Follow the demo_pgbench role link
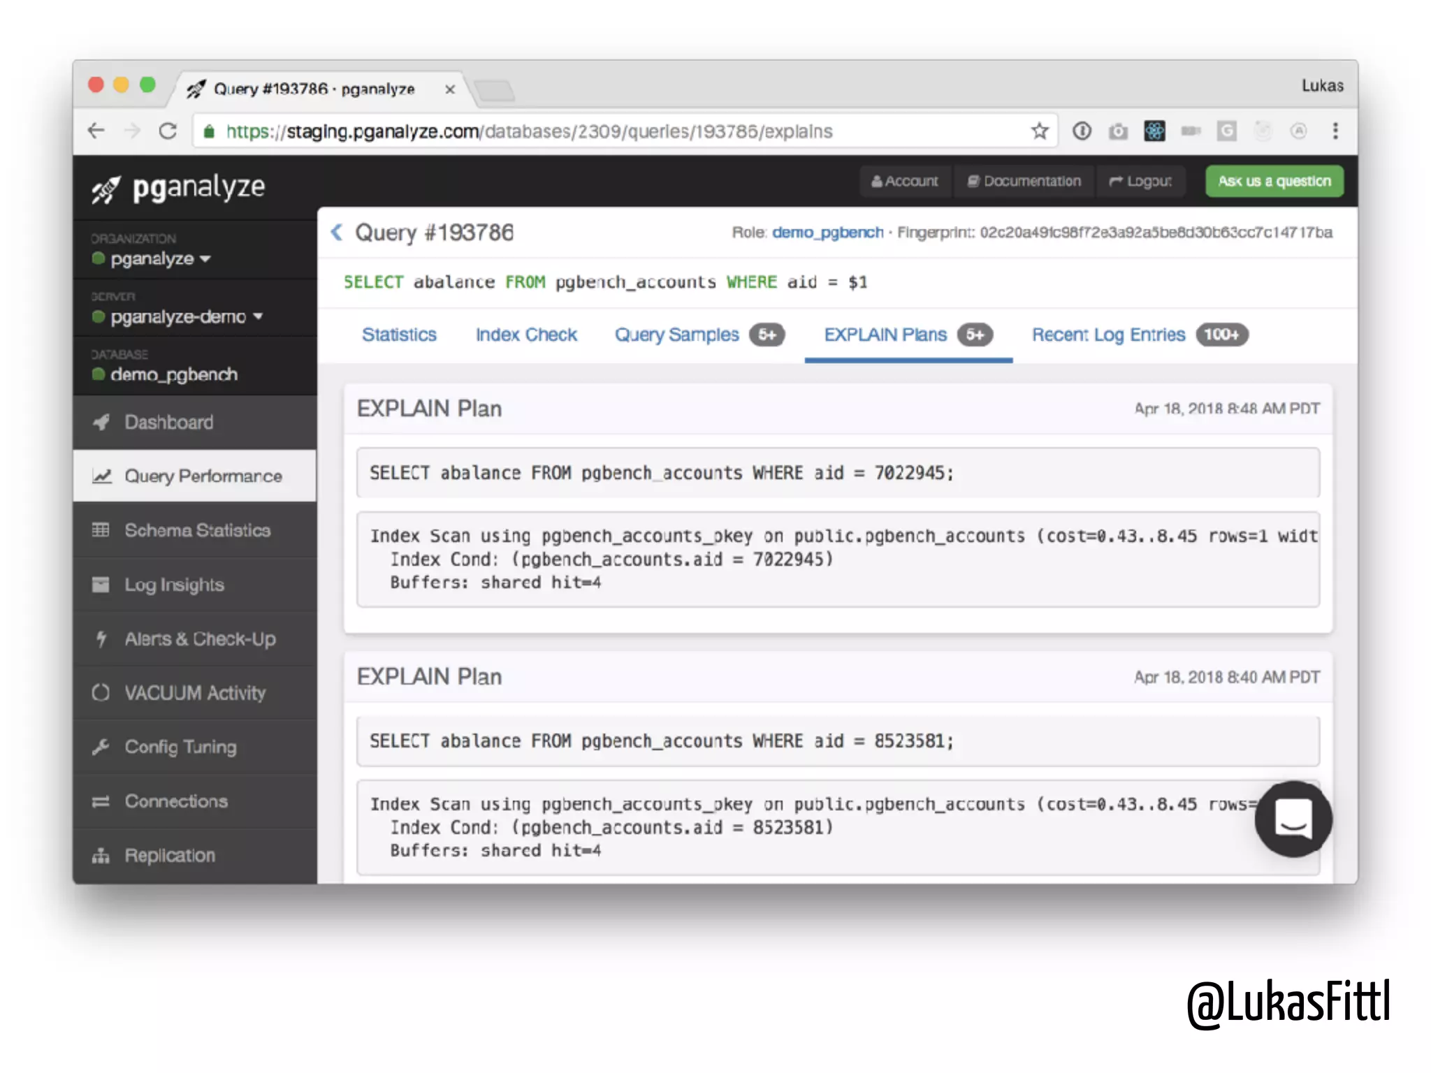The height and width of the screenshot is (1073, 1431). click(827, 233)
